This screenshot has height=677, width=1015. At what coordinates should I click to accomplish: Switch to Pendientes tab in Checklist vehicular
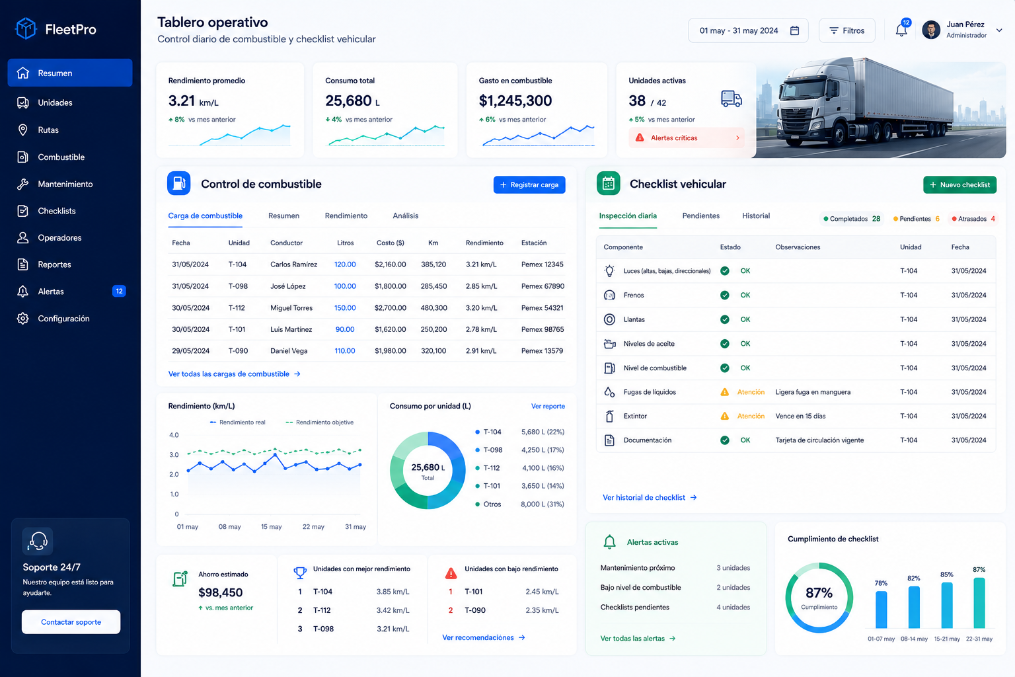701,216
